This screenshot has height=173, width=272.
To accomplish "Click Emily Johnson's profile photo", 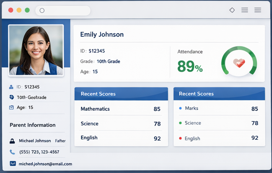I will point(36,50).
